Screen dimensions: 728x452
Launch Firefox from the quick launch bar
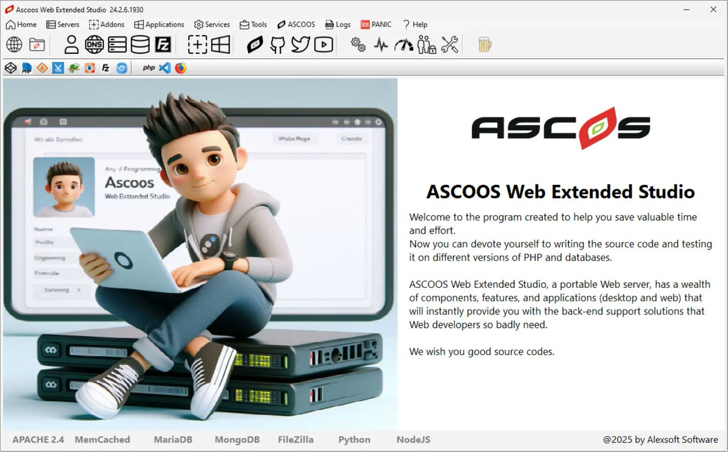(x=180, y=67)
